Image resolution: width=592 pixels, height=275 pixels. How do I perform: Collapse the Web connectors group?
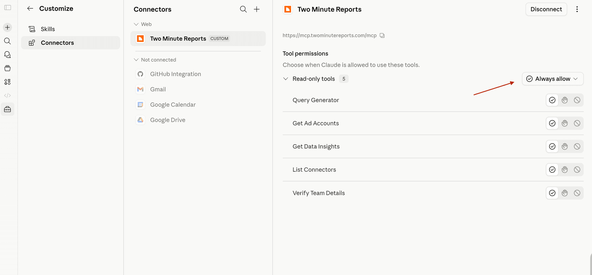(136, 24)
